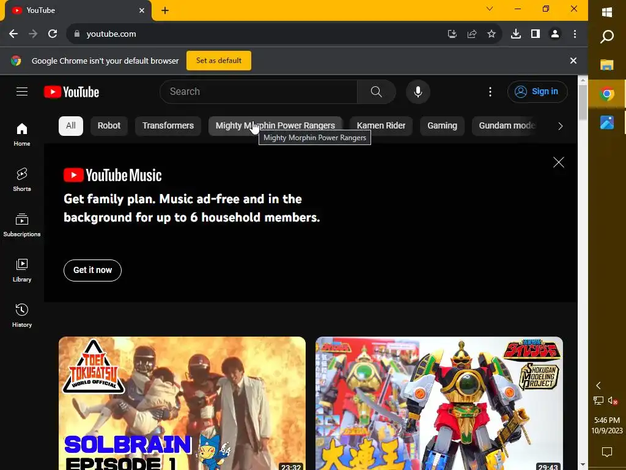Click Chrome icon in taskbar
Viewport: 626px width, 470px height.
[607, 94]
